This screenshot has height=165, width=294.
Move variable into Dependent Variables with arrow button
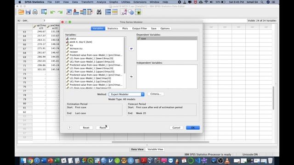coord(131,49)
